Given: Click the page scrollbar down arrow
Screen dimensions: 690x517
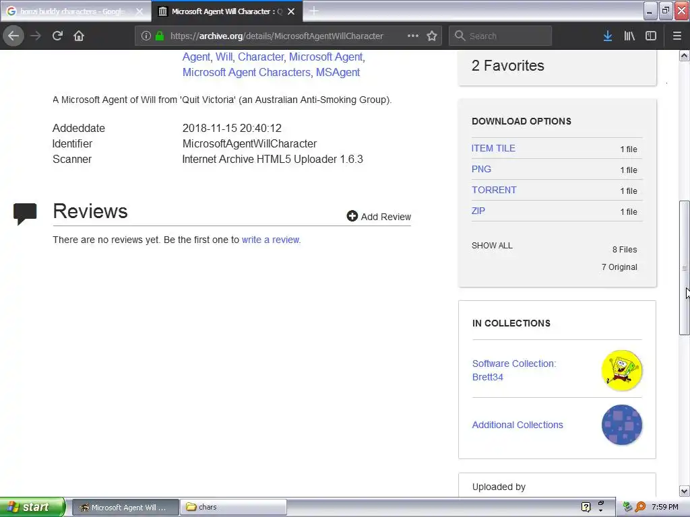Looking at the screenshot, I should (684, 491).
